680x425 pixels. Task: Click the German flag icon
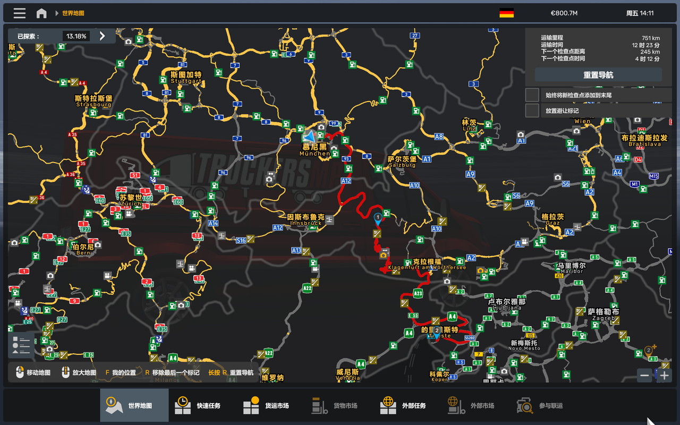click(506, 13)
